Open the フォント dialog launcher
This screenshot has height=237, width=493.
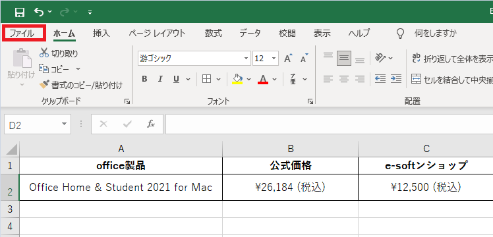tap(310, 101)
